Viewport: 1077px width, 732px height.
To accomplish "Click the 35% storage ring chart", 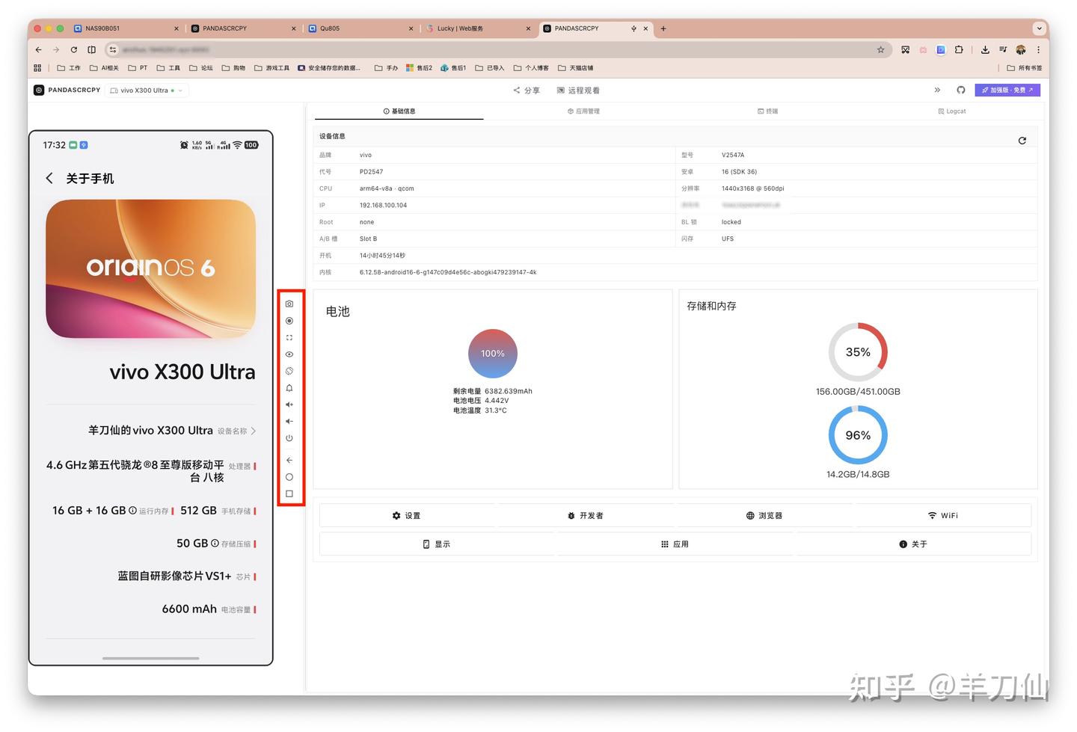I will (858, 352).
